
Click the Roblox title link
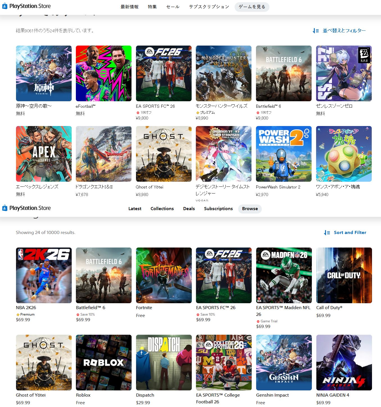83,395
